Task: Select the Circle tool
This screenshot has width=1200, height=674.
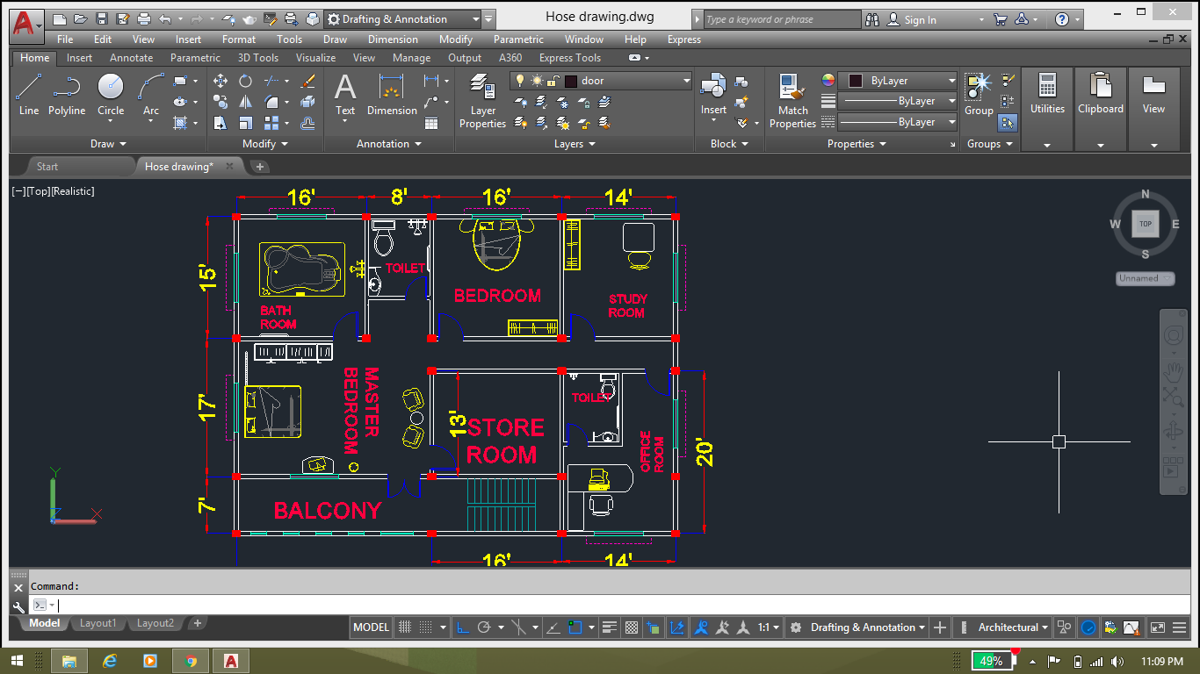Action: point(110,90)
